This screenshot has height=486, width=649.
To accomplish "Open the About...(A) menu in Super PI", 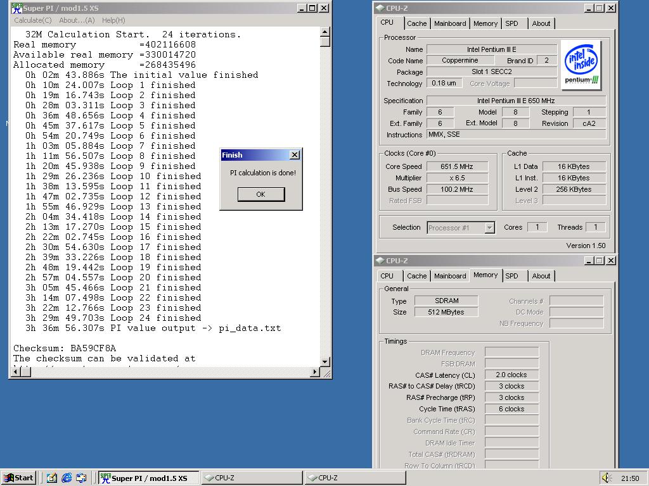I will pos(77,20).
